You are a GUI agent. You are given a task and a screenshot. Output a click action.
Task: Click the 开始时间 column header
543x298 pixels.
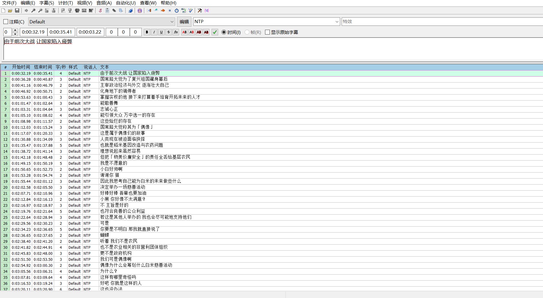[21, 67]
